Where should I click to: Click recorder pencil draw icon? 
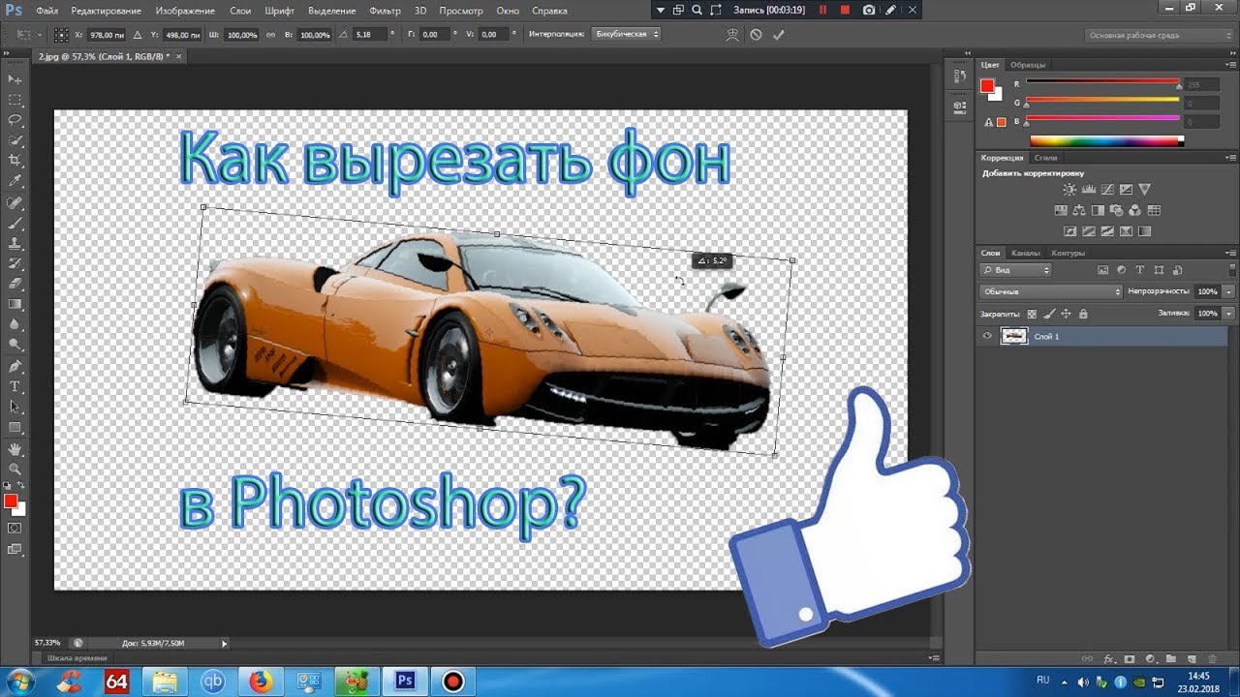(x=890, y=10)
